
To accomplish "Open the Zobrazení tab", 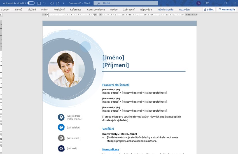I will coord(129,10).
